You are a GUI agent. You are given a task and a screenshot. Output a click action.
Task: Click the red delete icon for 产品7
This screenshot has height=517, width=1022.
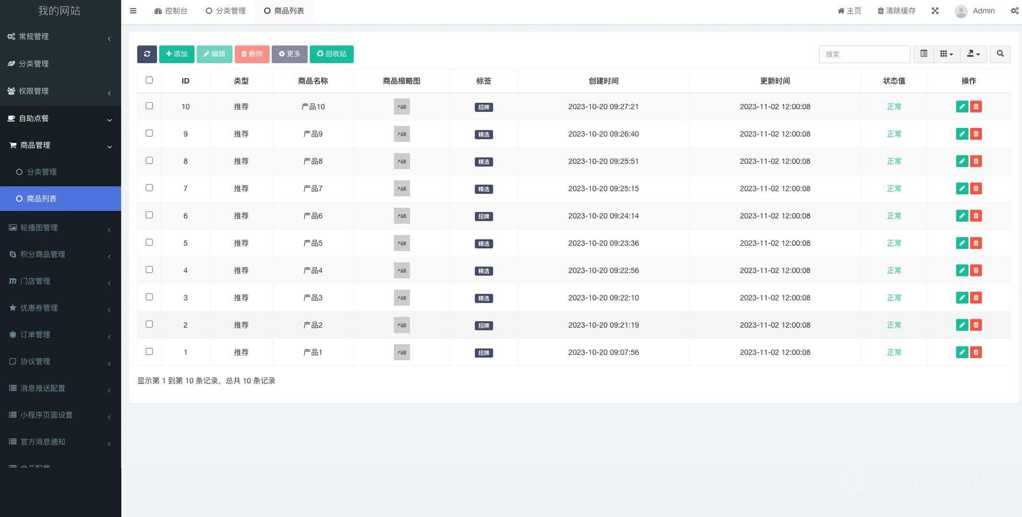tap(976, 188)
